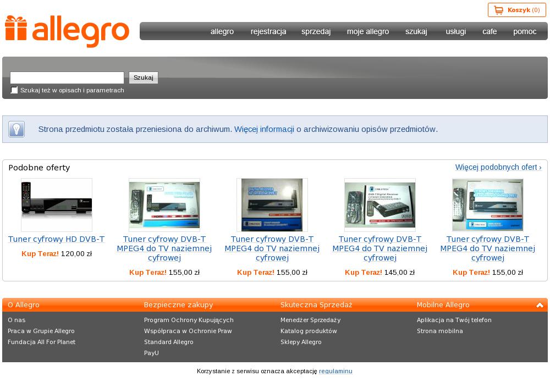Screen dimensions: 550x382
Task: Open the regulaminu terms link
Action: pyautogui.click(x=335, y=371)
